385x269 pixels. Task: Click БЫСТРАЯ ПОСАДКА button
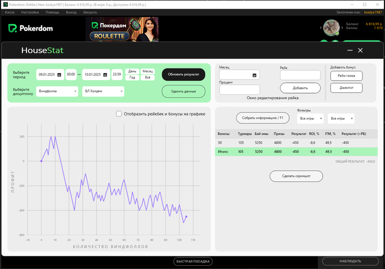click(193, 261)
